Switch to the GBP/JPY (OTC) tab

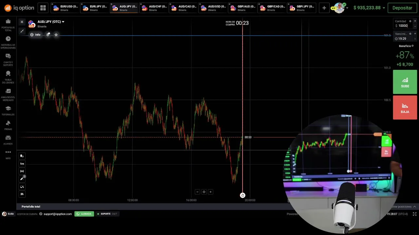[x=302, y=8]
